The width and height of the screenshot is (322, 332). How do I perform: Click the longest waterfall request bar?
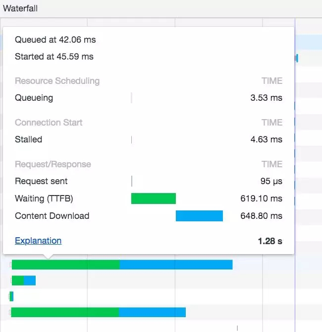click(x=122, y=265)
